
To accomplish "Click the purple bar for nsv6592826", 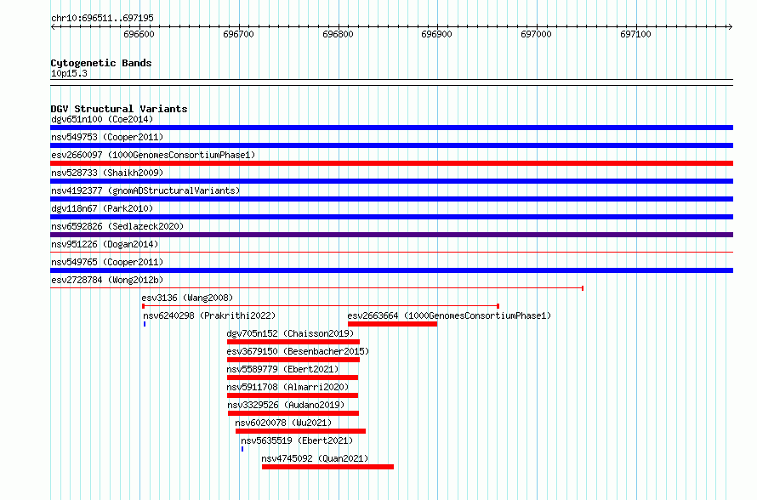I will click(391, 235).
